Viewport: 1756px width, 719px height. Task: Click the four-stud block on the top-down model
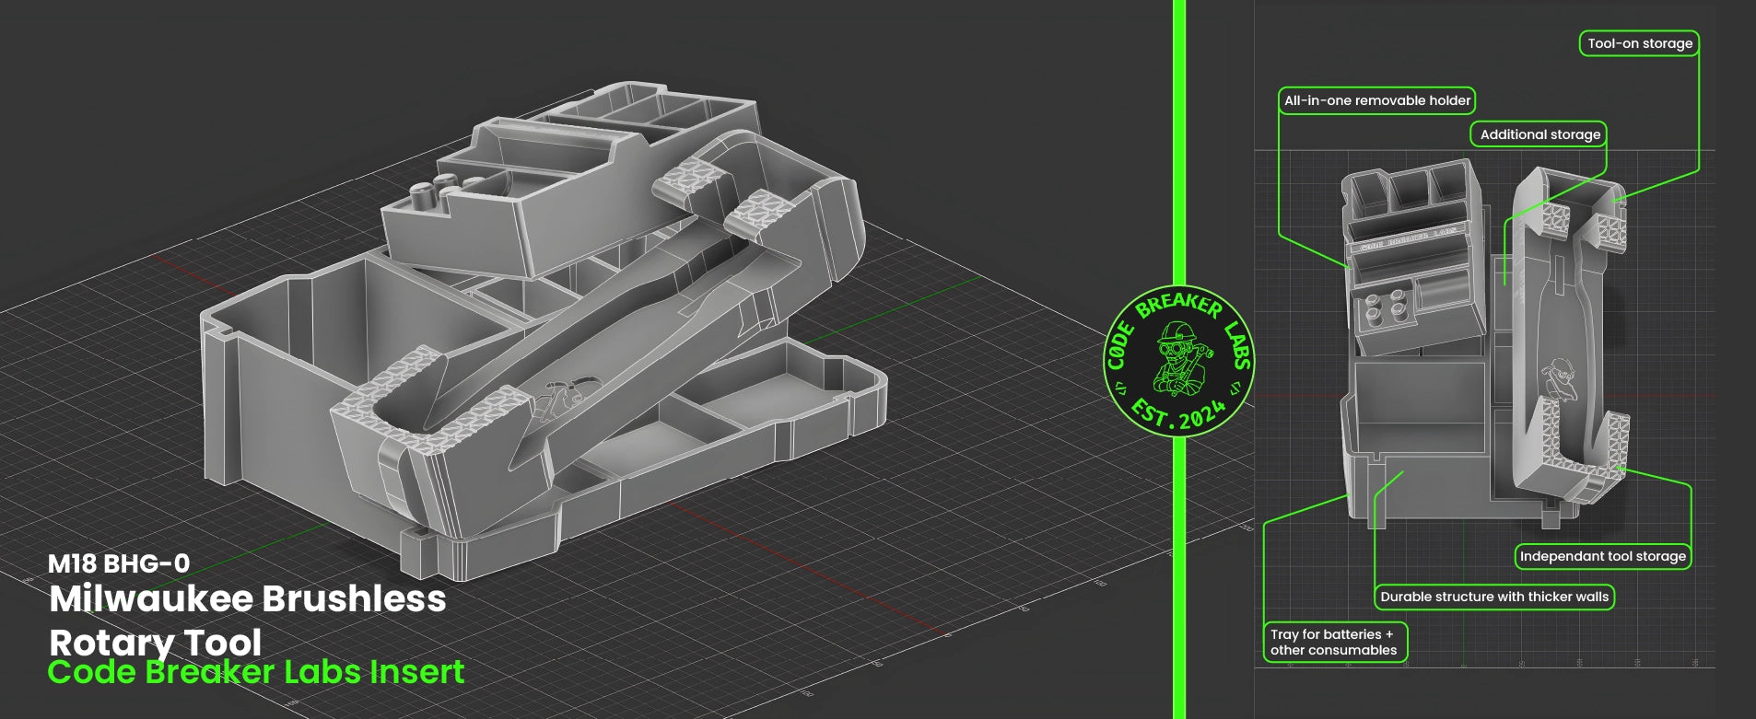click(x=1385, y=308)
